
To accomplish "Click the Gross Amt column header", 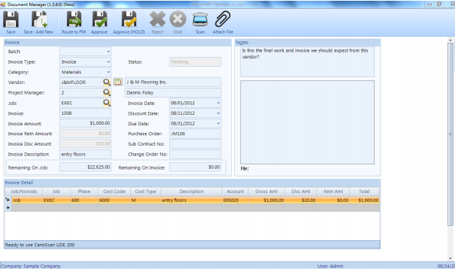I will coord(267,191).
